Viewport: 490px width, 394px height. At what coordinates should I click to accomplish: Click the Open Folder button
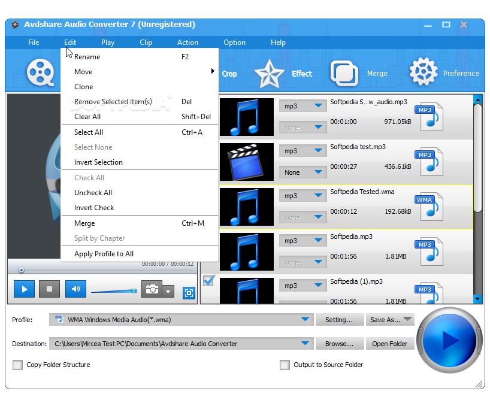pos(390,344)
